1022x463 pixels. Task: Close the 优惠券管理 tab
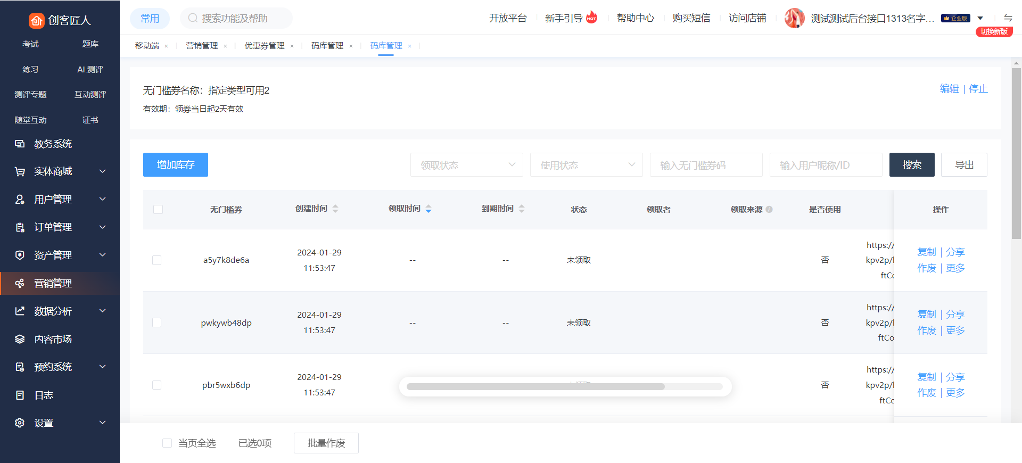(292, 46)
